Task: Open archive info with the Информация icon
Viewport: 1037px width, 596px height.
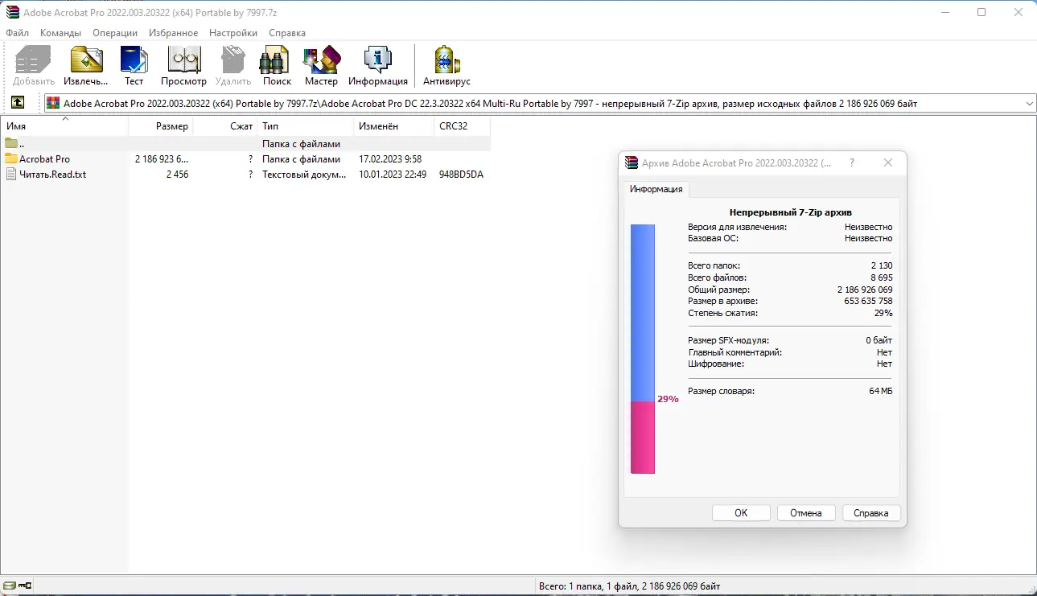Action: tap(376, 64)
